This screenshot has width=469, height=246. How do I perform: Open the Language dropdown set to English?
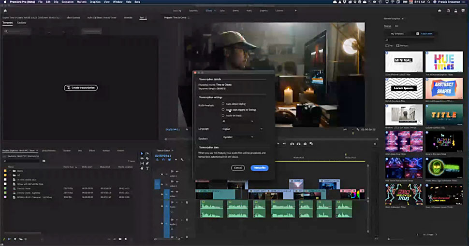click(242, 129)
